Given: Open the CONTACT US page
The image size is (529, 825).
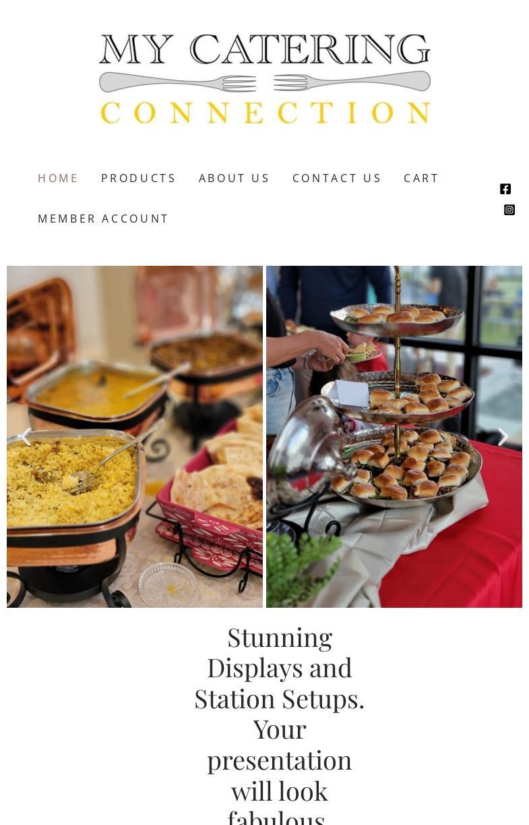Looking at the screenshot, I should coord(337,178).
